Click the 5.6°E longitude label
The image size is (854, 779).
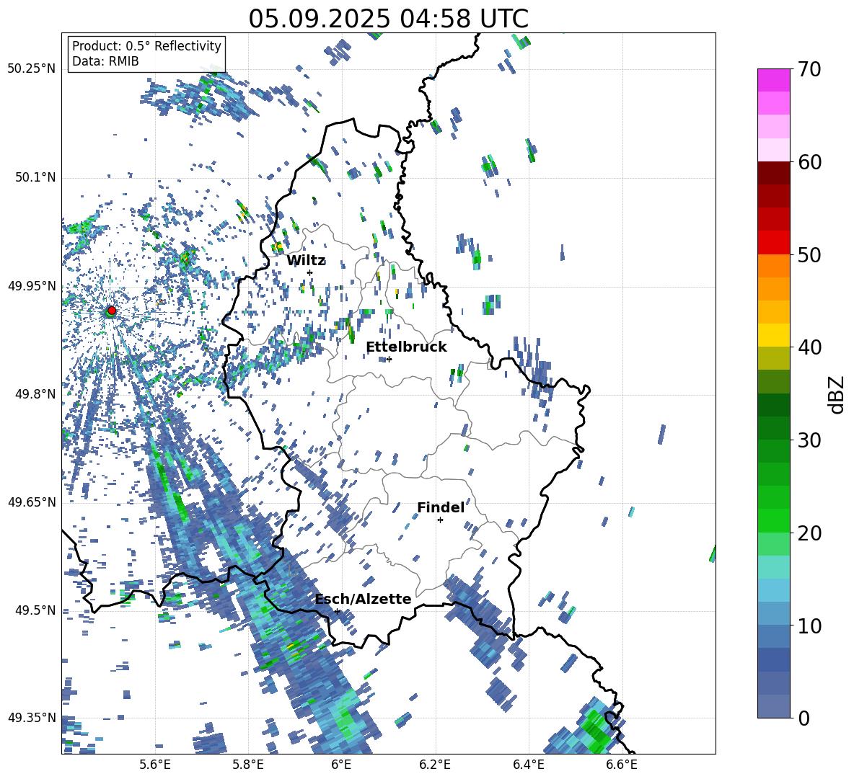click(x=155, y=765)
